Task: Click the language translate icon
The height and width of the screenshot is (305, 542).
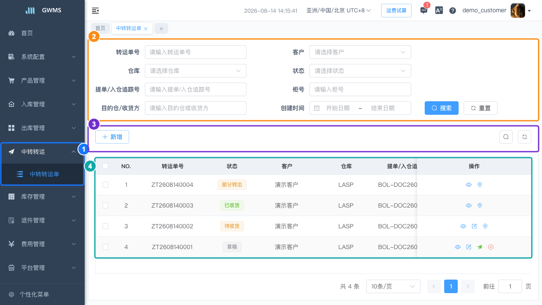Action: 439,11
